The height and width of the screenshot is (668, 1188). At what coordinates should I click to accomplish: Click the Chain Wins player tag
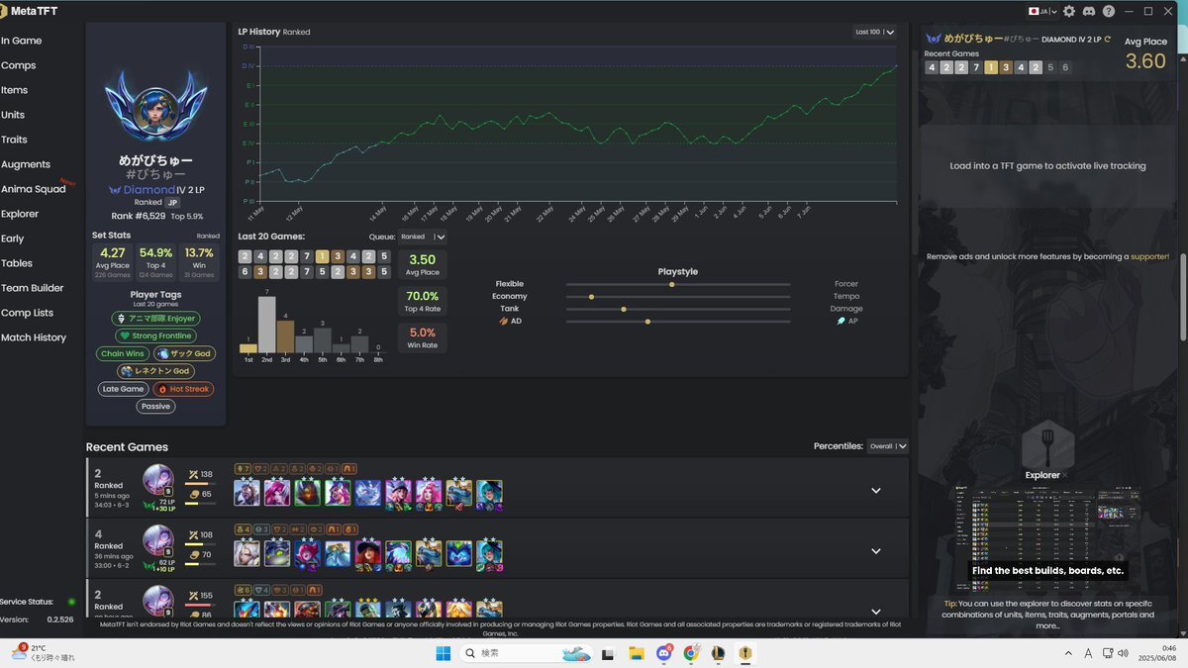pyautogui.click(x=123, y=353)
